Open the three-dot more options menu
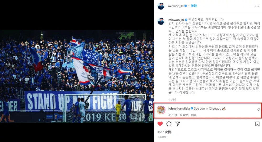 pyautogui.click(x=257, y=6)
